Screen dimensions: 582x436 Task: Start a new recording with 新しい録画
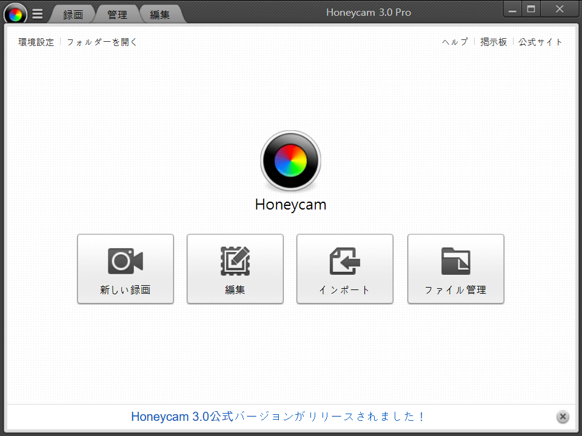pos(125,269)
